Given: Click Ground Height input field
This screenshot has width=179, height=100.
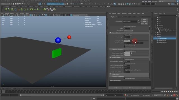Looking at the screenshot, I should point(127,37).
